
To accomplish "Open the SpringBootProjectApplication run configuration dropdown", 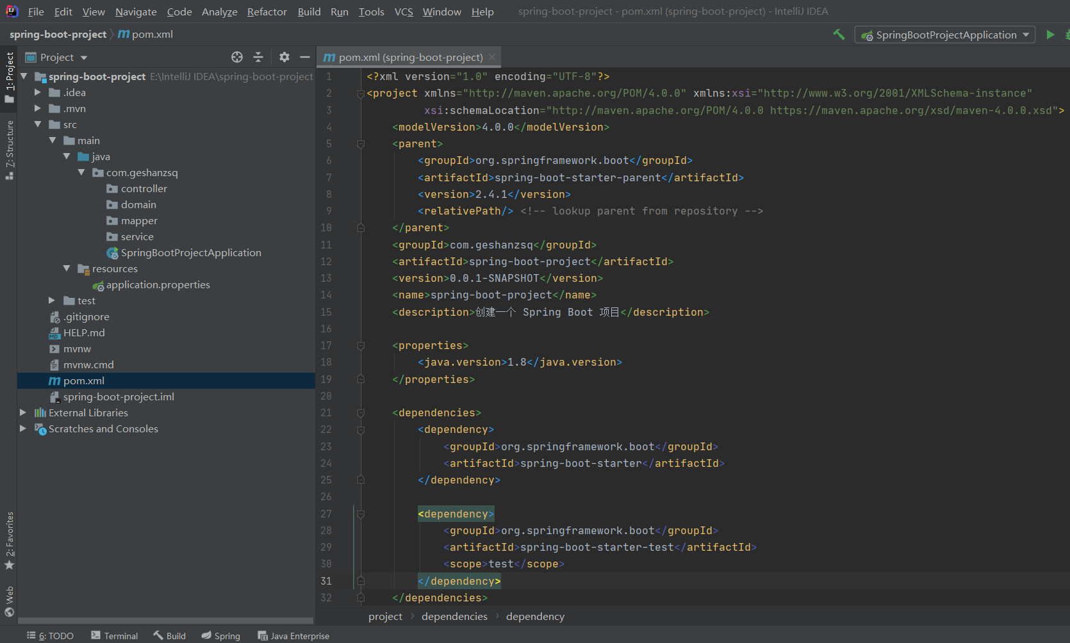I will (945, 35).
